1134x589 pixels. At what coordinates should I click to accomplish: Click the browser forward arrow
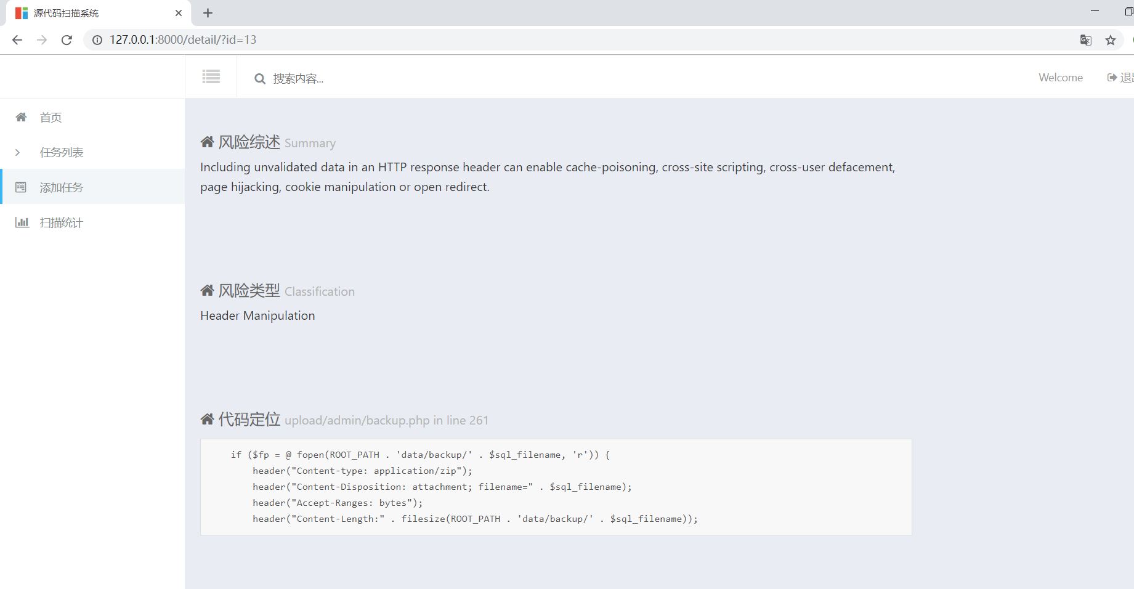pos(42,40)
